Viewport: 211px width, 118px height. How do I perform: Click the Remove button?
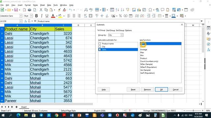(x=147, y=89)
